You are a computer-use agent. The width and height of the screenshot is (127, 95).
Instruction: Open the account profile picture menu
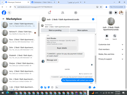click(x=121, y=13)
